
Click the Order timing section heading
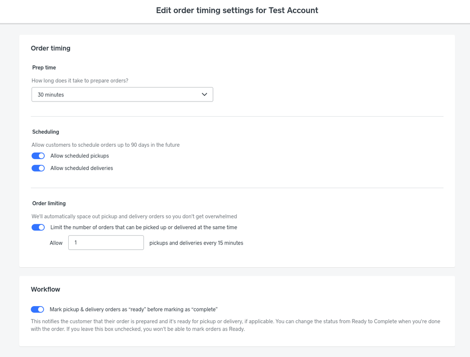pyautogui.click(x=51, y=48)
